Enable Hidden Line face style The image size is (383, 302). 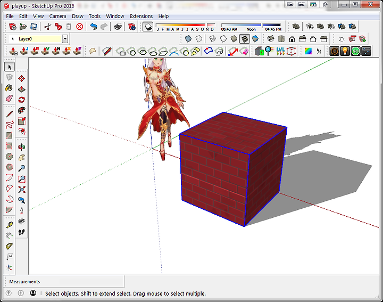click(x=223, y=39)
